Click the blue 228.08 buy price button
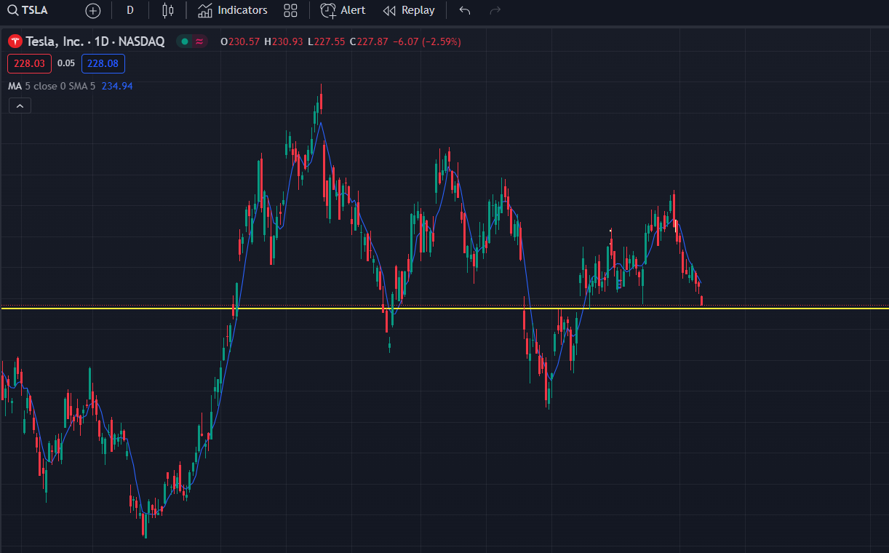The width and height of the screenshot is (889, 553). pos(103,63)
